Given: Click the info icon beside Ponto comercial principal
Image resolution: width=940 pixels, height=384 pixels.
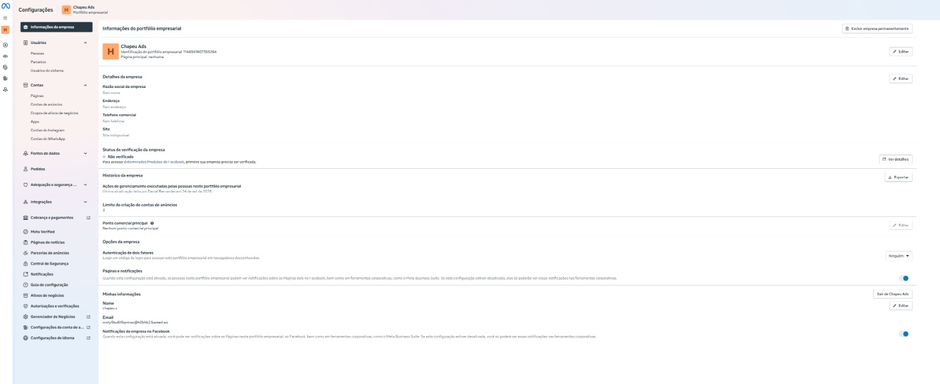Looking at the screenshot, I should [x=152, y=223].
